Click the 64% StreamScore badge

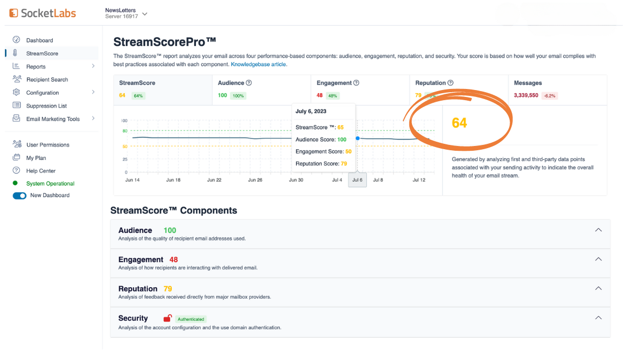pyautogui.click(x=138, y=96)
